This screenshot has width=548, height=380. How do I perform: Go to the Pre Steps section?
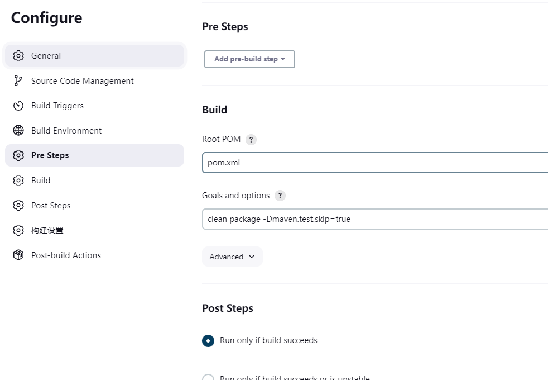[x=50, y=155]
